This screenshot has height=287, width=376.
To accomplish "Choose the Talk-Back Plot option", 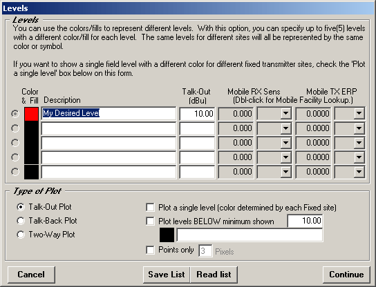I will point(21,221).
